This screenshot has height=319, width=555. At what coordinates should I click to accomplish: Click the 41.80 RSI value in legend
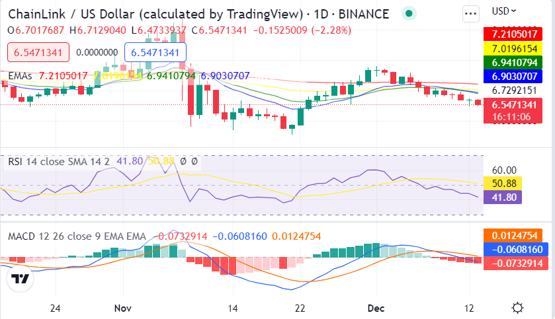(130, 161)
